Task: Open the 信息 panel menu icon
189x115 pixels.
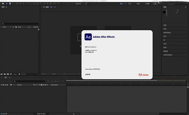Action: click(186, 7)
